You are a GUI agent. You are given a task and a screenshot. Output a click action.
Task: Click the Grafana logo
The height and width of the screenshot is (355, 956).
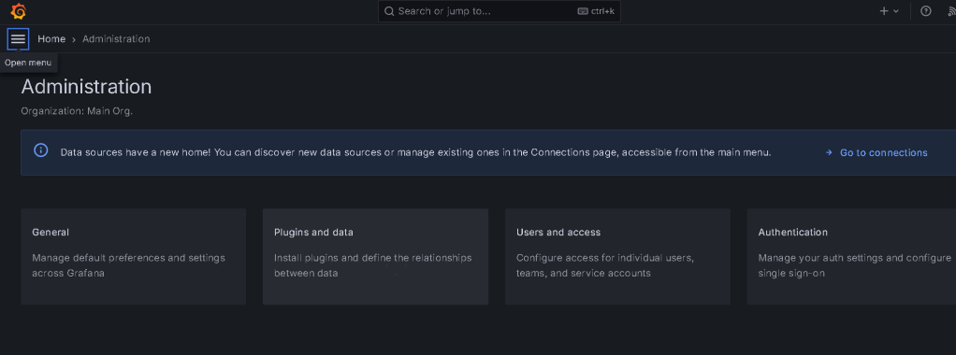(x=19, y=11)
